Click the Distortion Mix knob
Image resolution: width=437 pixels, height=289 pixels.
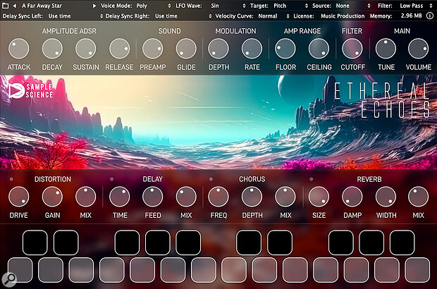coord(85,197)
